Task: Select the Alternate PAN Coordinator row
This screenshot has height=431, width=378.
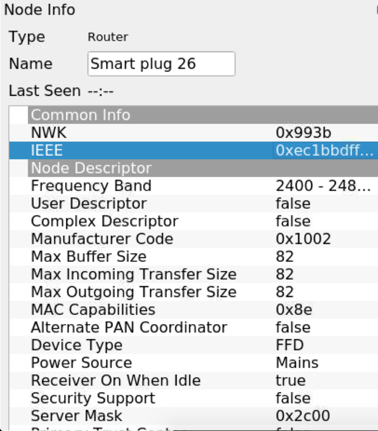Action: pyautogui.click(x=134, y=327)
